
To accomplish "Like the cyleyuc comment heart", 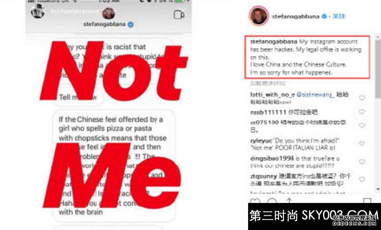I will [x=362, y=144].
